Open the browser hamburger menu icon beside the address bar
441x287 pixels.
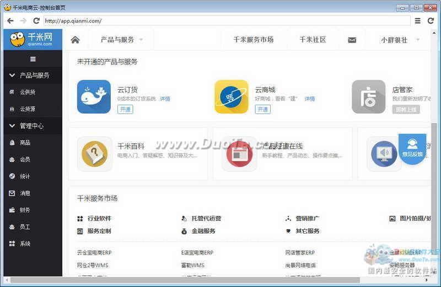point(418,21)
